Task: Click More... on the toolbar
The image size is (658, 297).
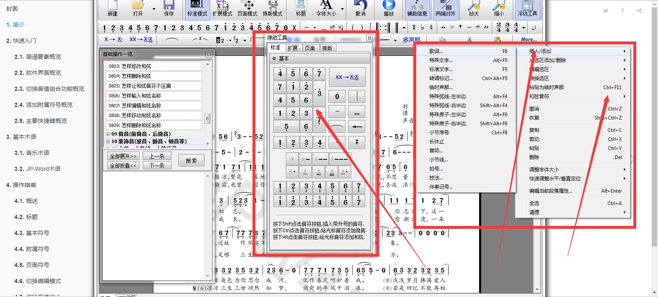Action: pos(529,39)
